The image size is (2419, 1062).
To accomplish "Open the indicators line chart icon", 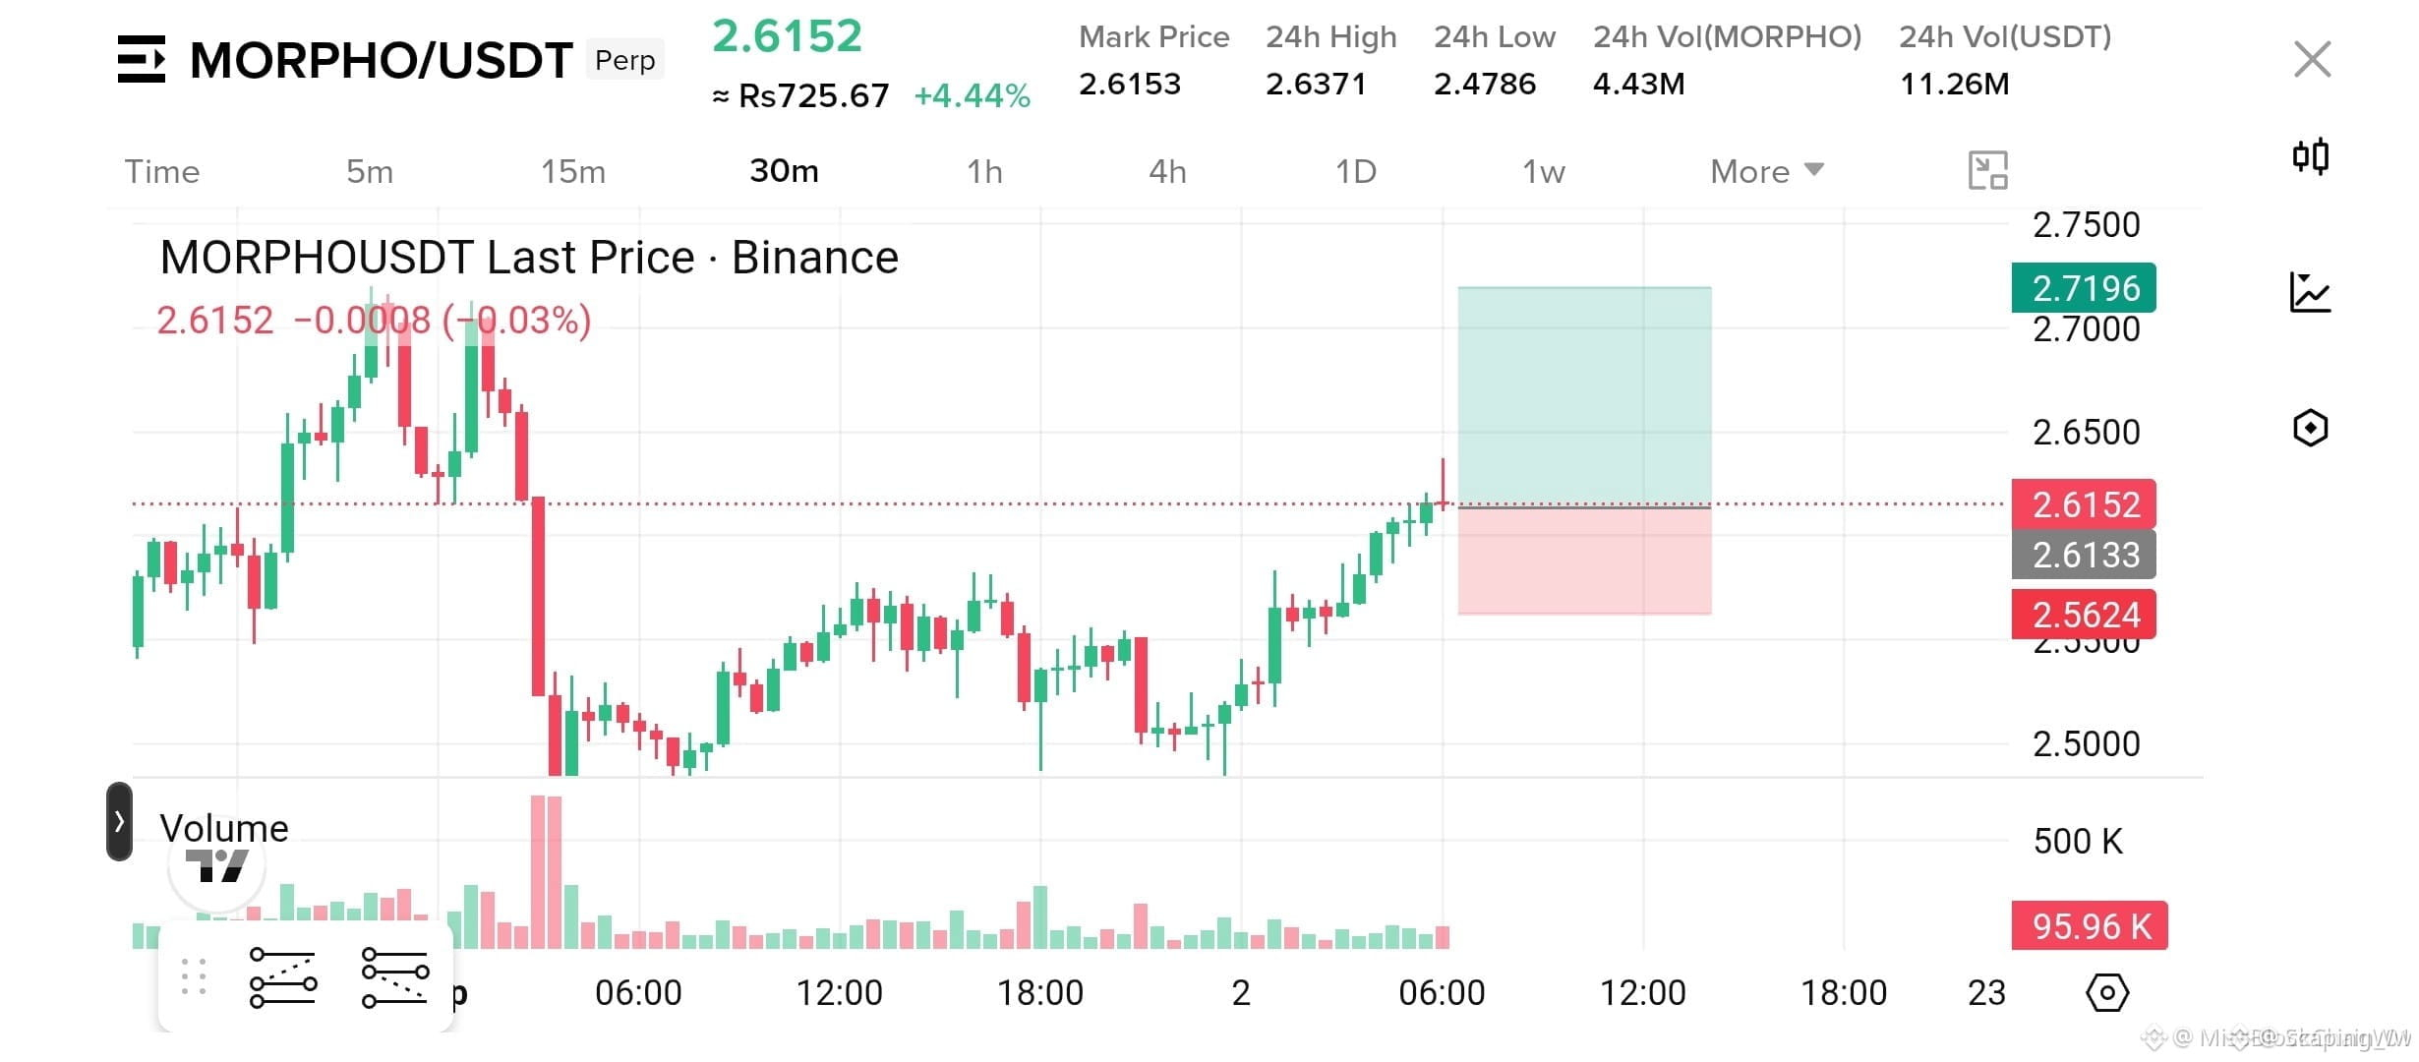I will (x=2310, y=292).
